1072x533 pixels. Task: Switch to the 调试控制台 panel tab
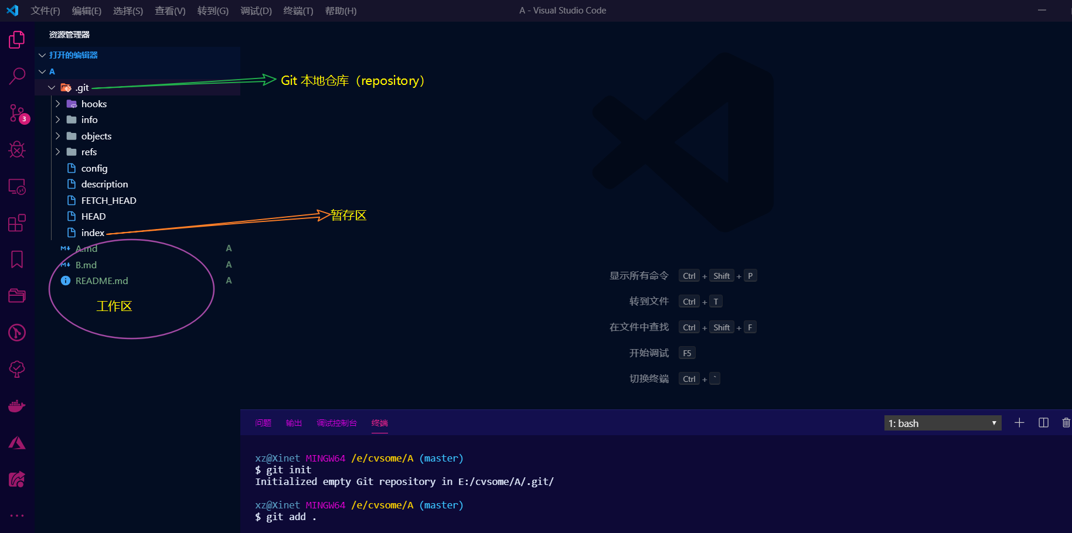tap(336, 423)
